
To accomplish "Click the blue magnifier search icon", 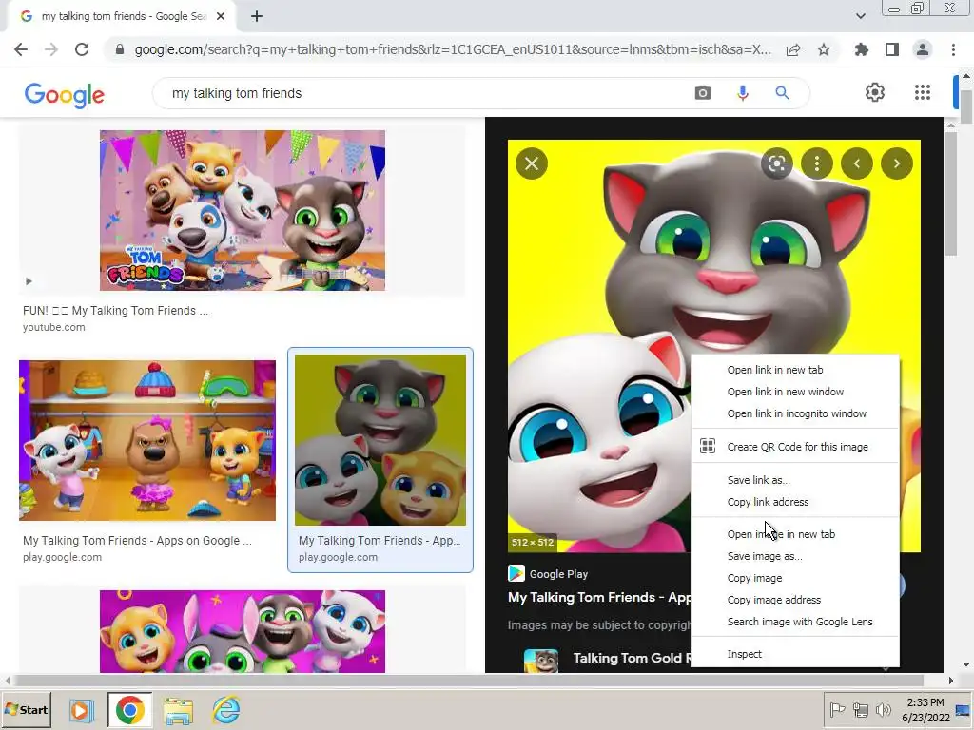I will click(x=782, y=93).
